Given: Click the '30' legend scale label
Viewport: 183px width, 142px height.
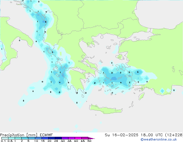Looking at the screenshot, I should point(63,141).
